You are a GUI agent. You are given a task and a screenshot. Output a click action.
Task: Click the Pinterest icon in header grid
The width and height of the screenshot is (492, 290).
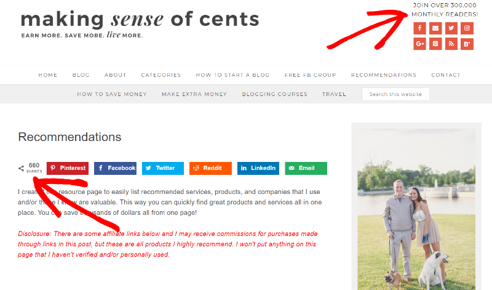coord(435,44)
